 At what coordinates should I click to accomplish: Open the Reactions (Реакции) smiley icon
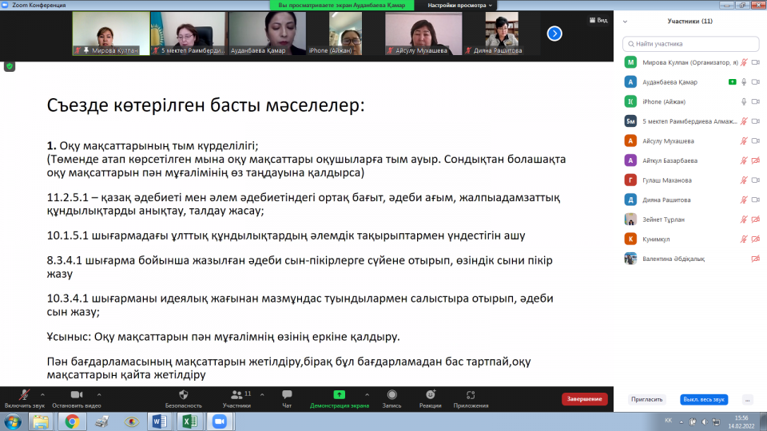point(430,394)
